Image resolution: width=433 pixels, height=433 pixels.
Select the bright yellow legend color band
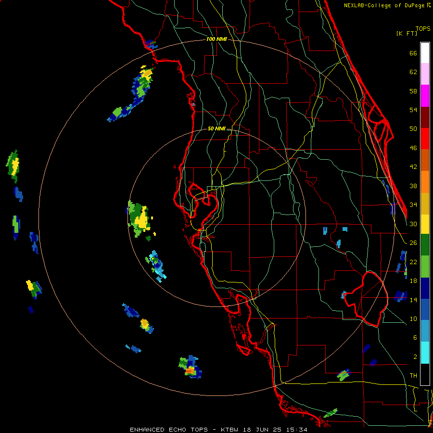[x=425, y=224]
